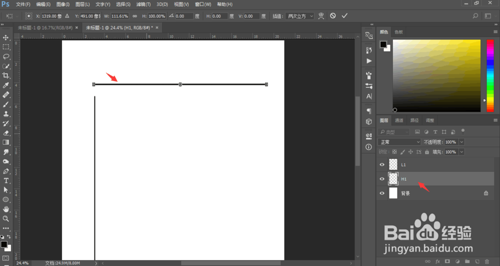Open the Edit Toolbar ellipsis menu
The width and height of the screenshot is (500, 266).
(5, 228)
